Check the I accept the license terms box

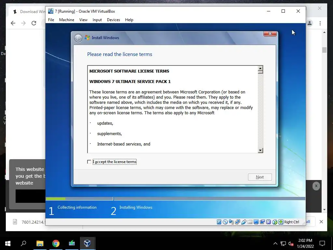point(89,162)
